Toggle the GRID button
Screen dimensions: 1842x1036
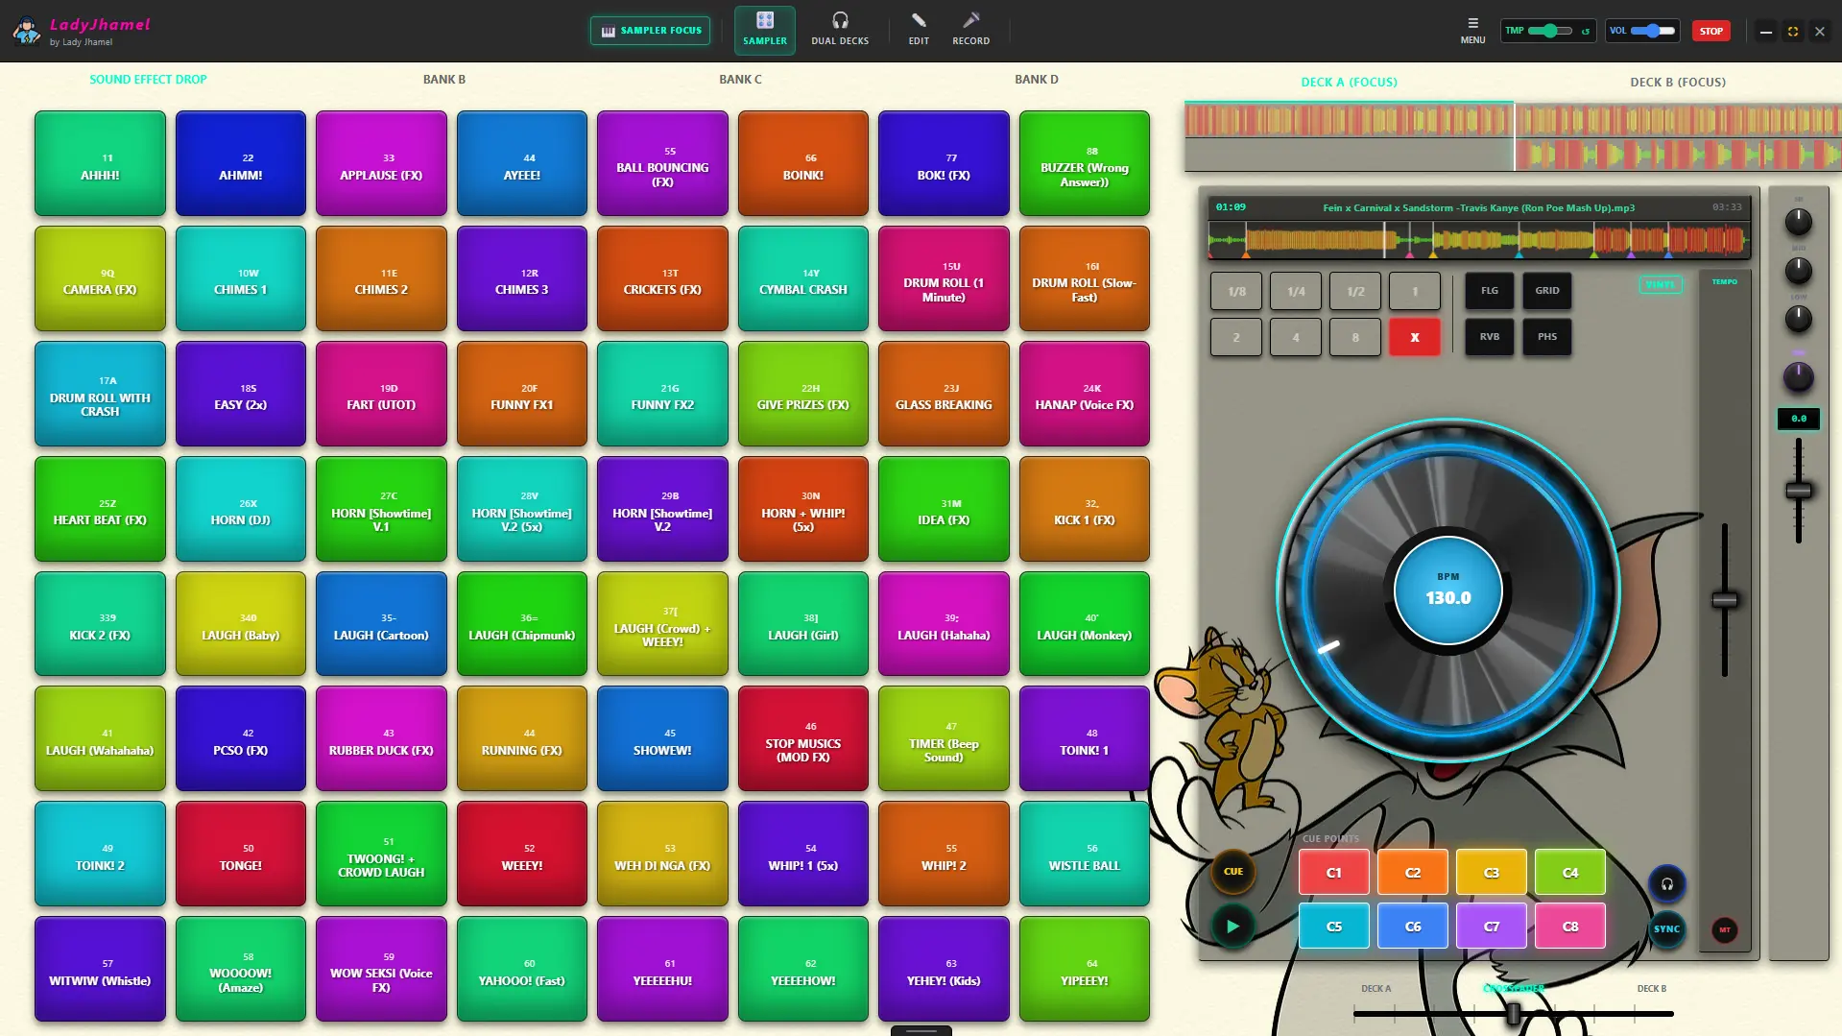1547,291
